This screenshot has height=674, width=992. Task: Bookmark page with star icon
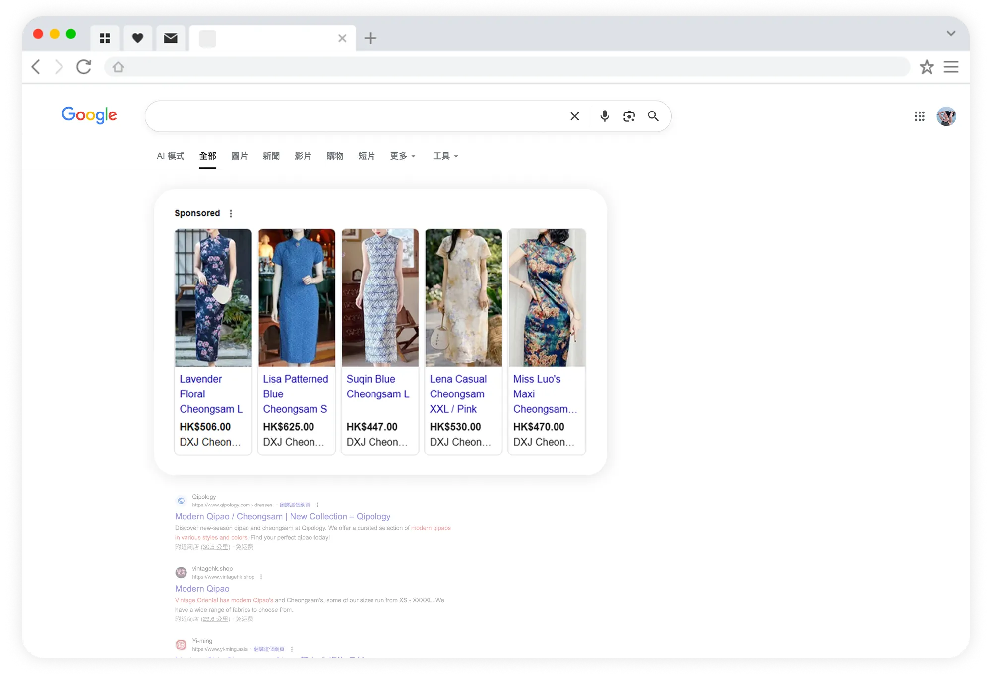pos(927,67)
